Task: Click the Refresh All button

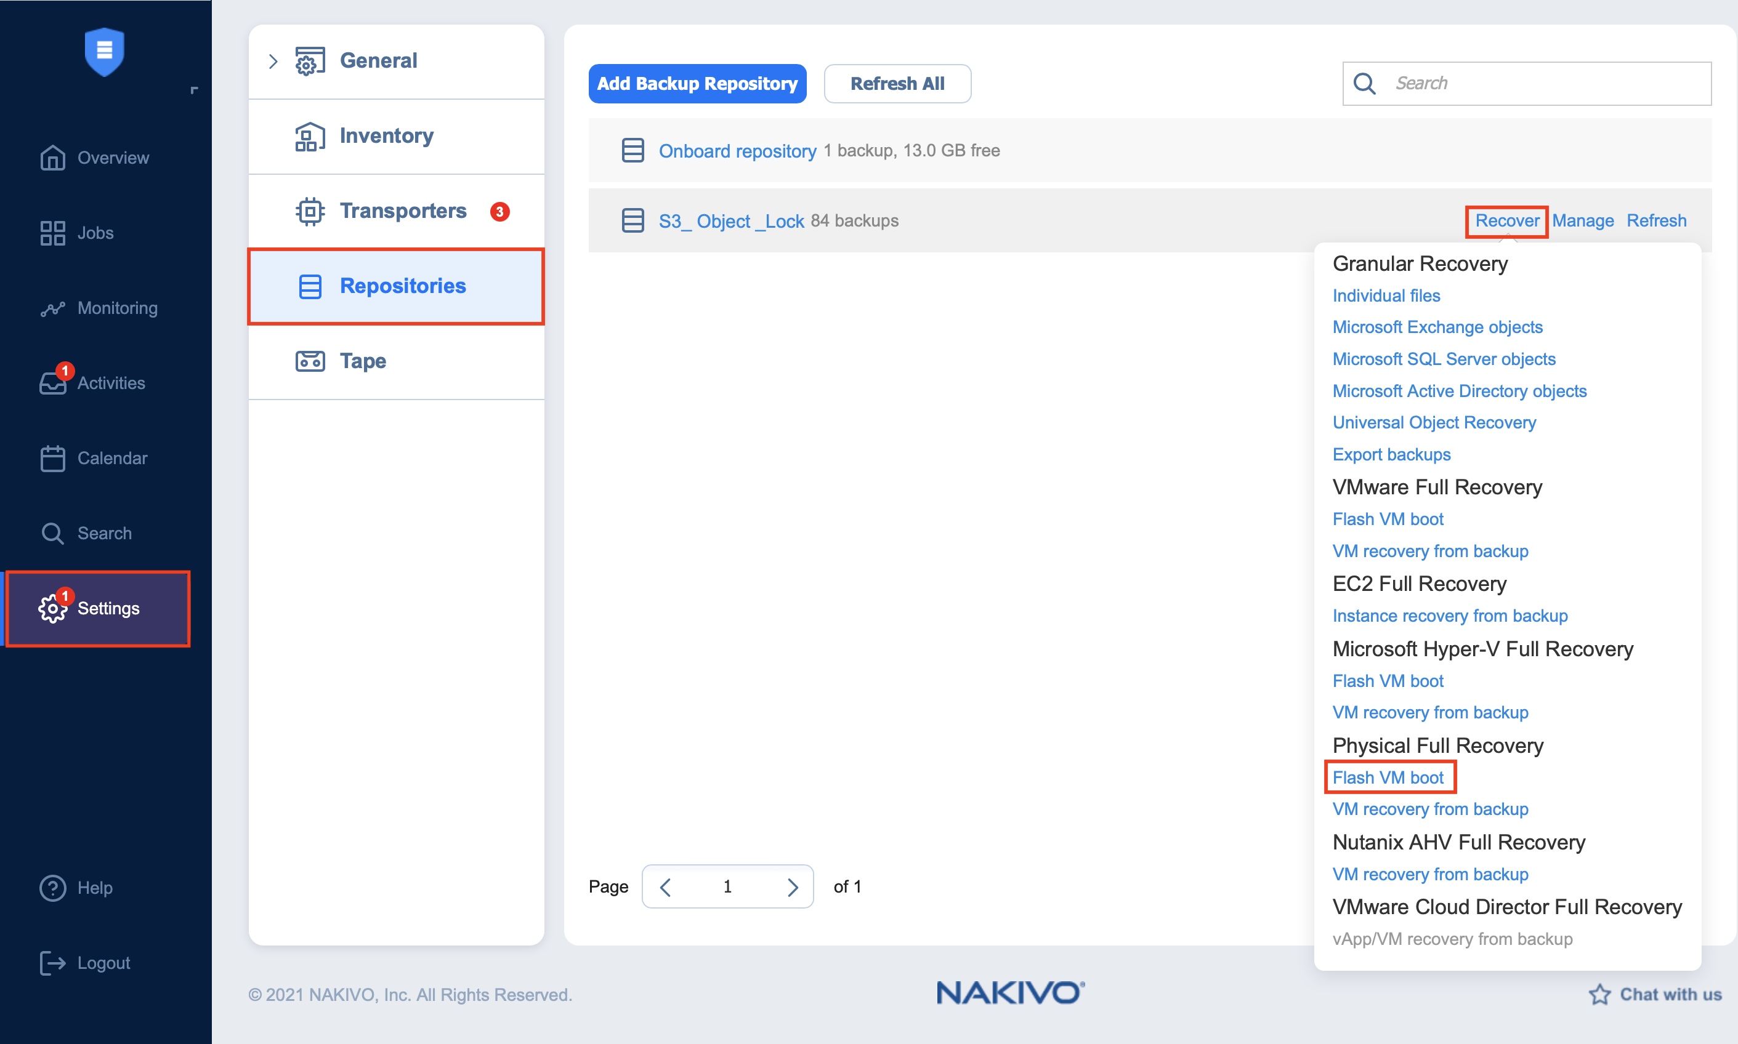Action: [x=897, y=84]
